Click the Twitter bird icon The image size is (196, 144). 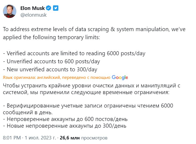pyautogui.click(x=55, y=8)
